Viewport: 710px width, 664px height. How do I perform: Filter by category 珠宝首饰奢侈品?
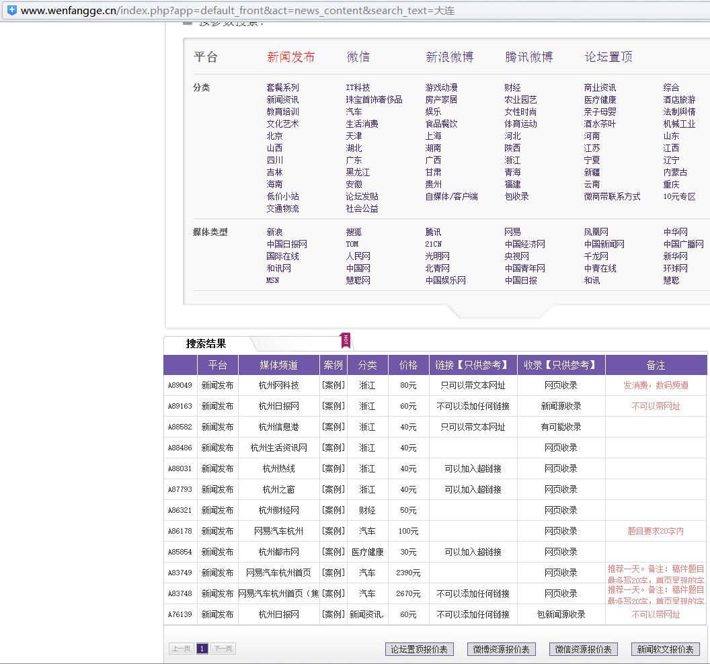(x=374, y=99)
